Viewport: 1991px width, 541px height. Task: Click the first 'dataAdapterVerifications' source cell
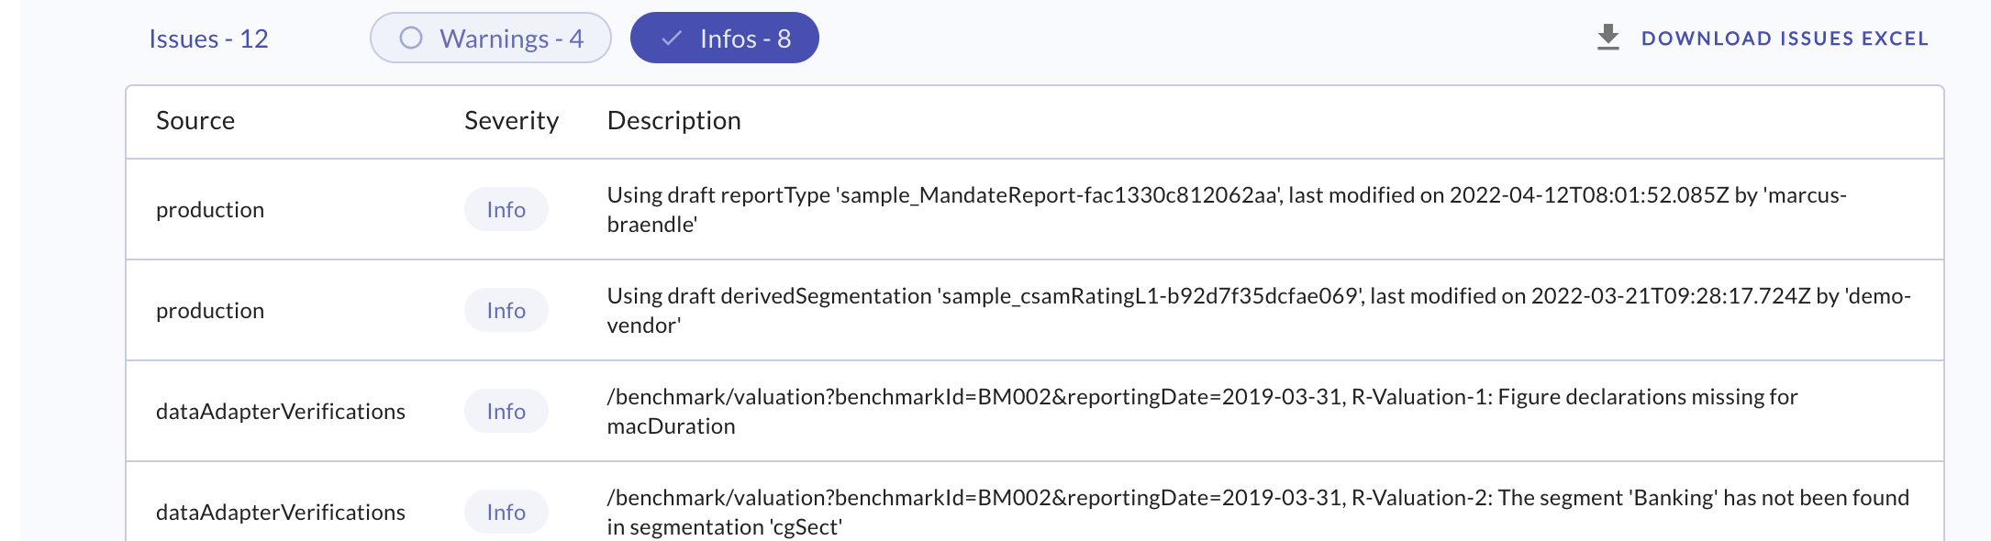coord(280,411)
